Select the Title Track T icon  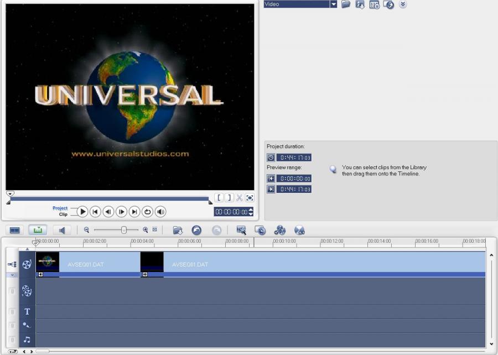(x=27, y=311)
